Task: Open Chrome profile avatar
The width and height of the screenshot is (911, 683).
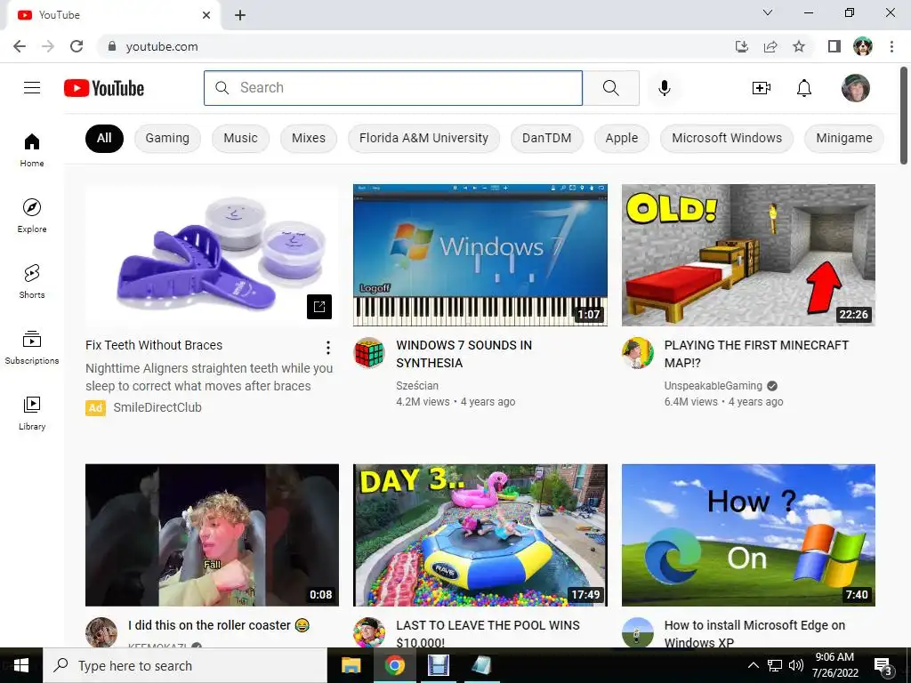Action: click(x=863, y=46)
